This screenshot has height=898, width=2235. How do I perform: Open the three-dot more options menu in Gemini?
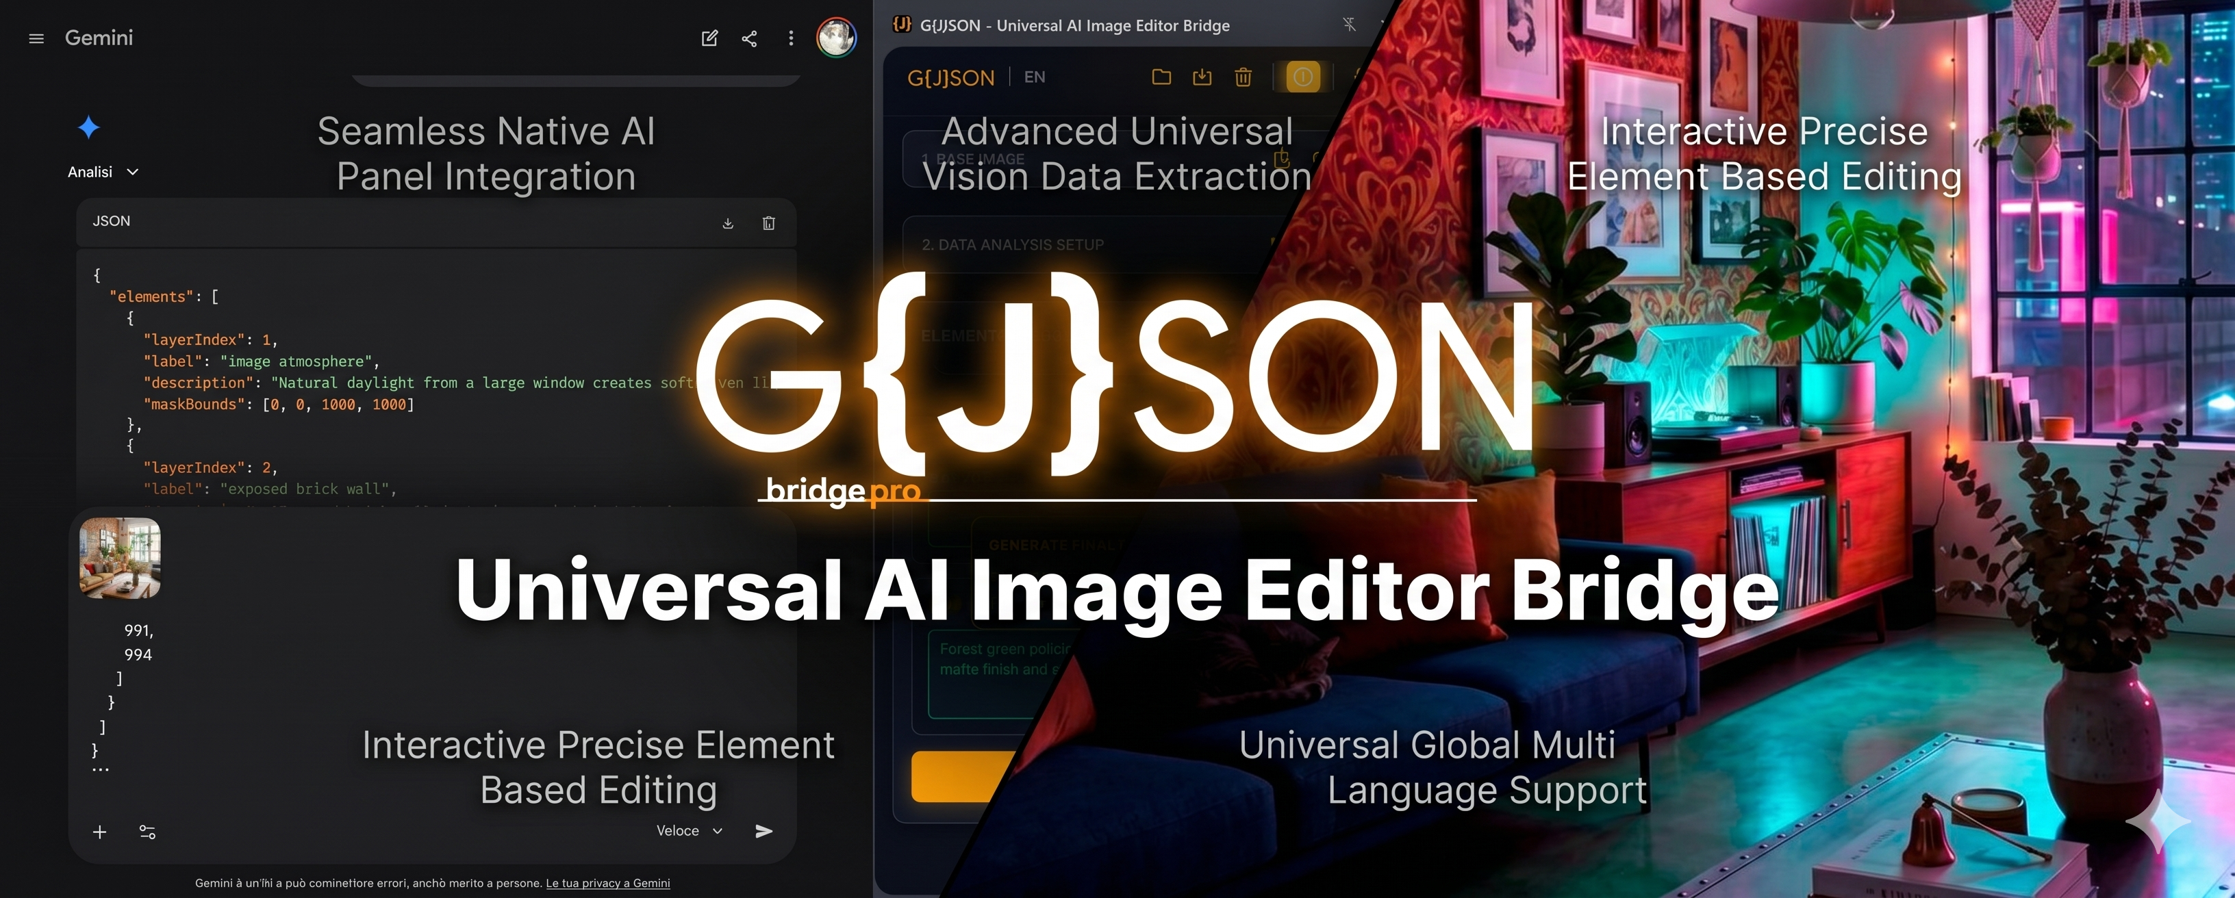pyautogui.click(x=790, y=38)
